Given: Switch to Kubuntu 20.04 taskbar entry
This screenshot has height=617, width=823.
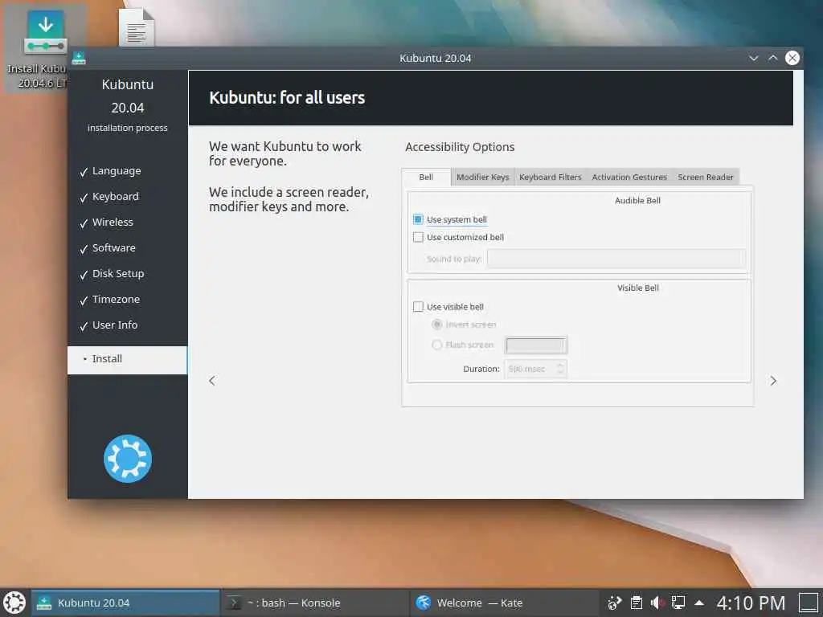Looking at the screenshot, I should tap(125, 603).
